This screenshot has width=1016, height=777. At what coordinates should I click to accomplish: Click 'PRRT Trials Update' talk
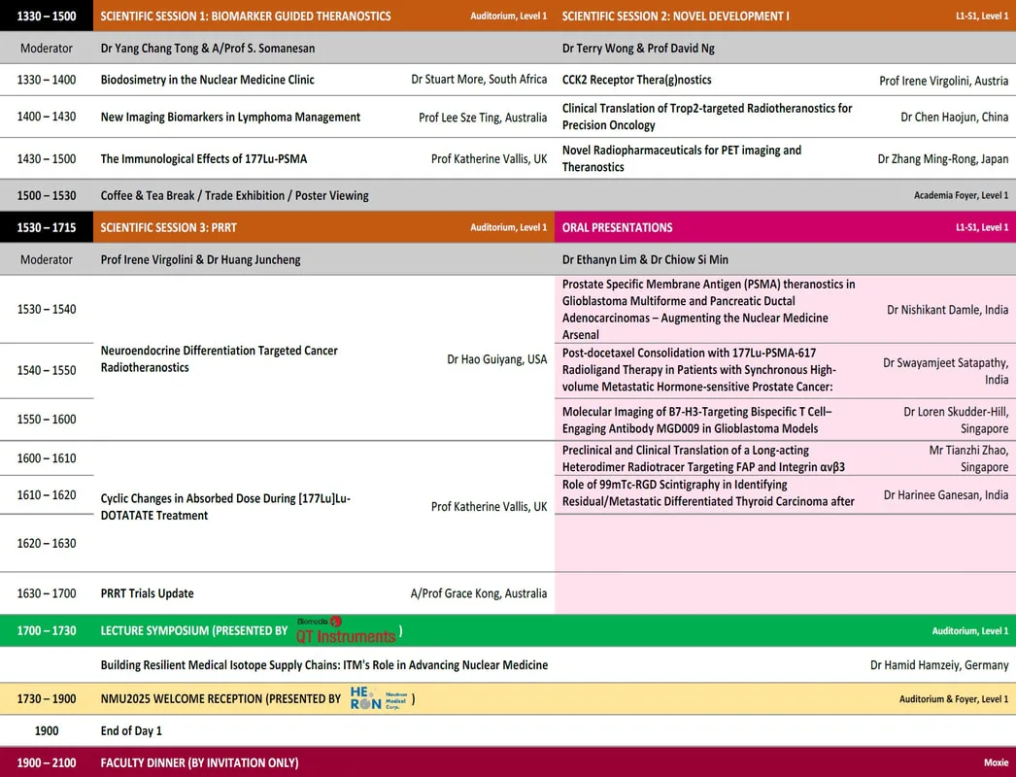tap(147, 593)
